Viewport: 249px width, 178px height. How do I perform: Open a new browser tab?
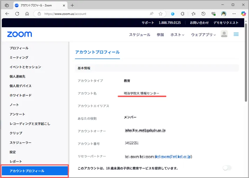click(72, 5)
